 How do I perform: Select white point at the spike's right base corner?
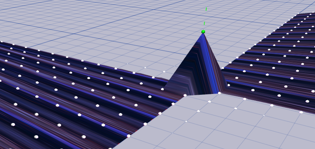(x=219, y=93)
